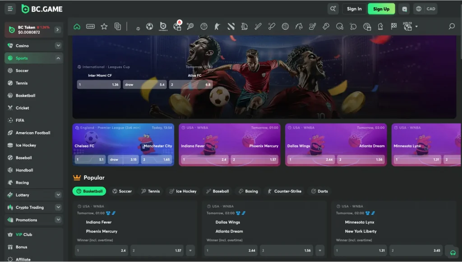Image resolution: width=462 pixels, height=262 pixels.
Task: Click the magnifier icon in sports toolbar
Action: (451, 27)
